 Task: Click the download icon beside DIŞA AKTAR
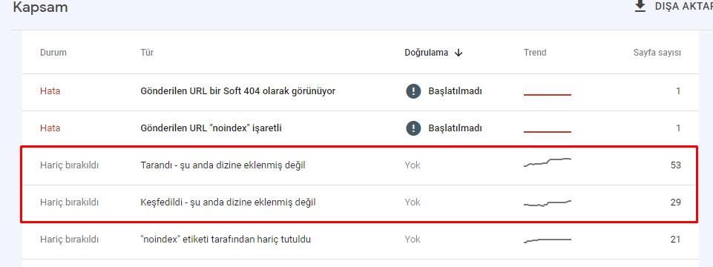click(x=640, y=7)
